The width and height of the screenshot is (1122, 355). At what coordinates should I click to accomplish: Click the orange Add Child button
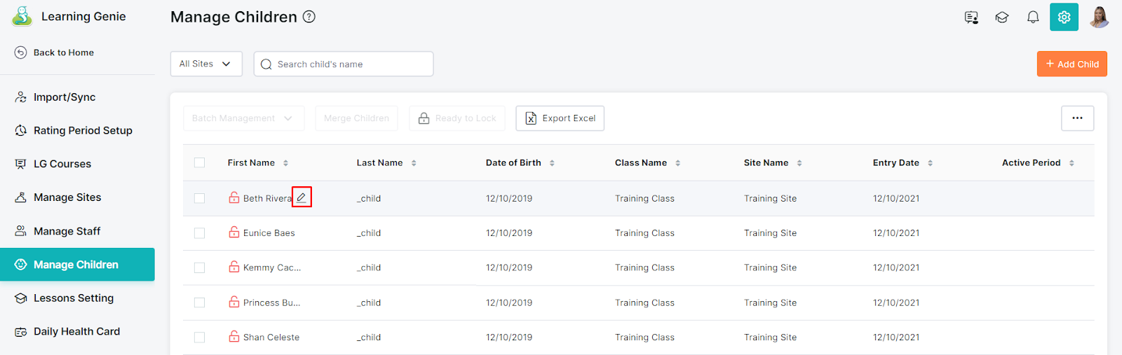(x=1072, y=64)
